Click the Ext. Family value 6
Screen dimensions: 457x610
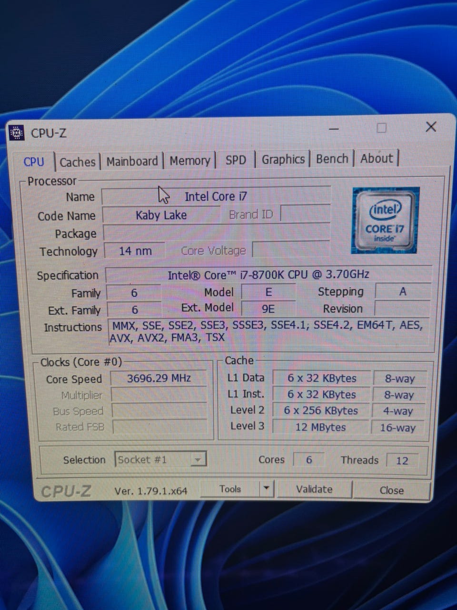tap(135, 310)
